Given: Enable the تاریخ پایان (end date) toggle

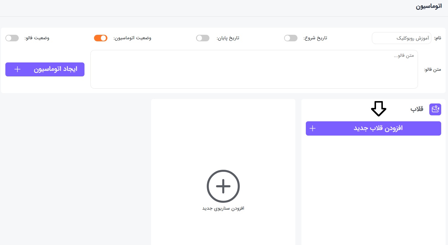Looking at the screenshot, I should coord(203,38).
